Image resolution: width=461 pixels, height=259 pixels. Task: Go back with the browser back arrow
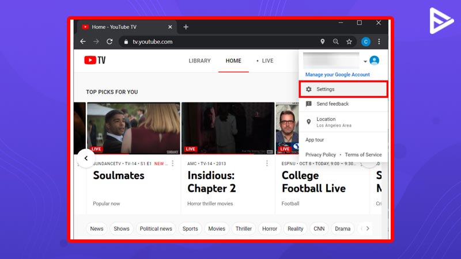coord(83,41)
